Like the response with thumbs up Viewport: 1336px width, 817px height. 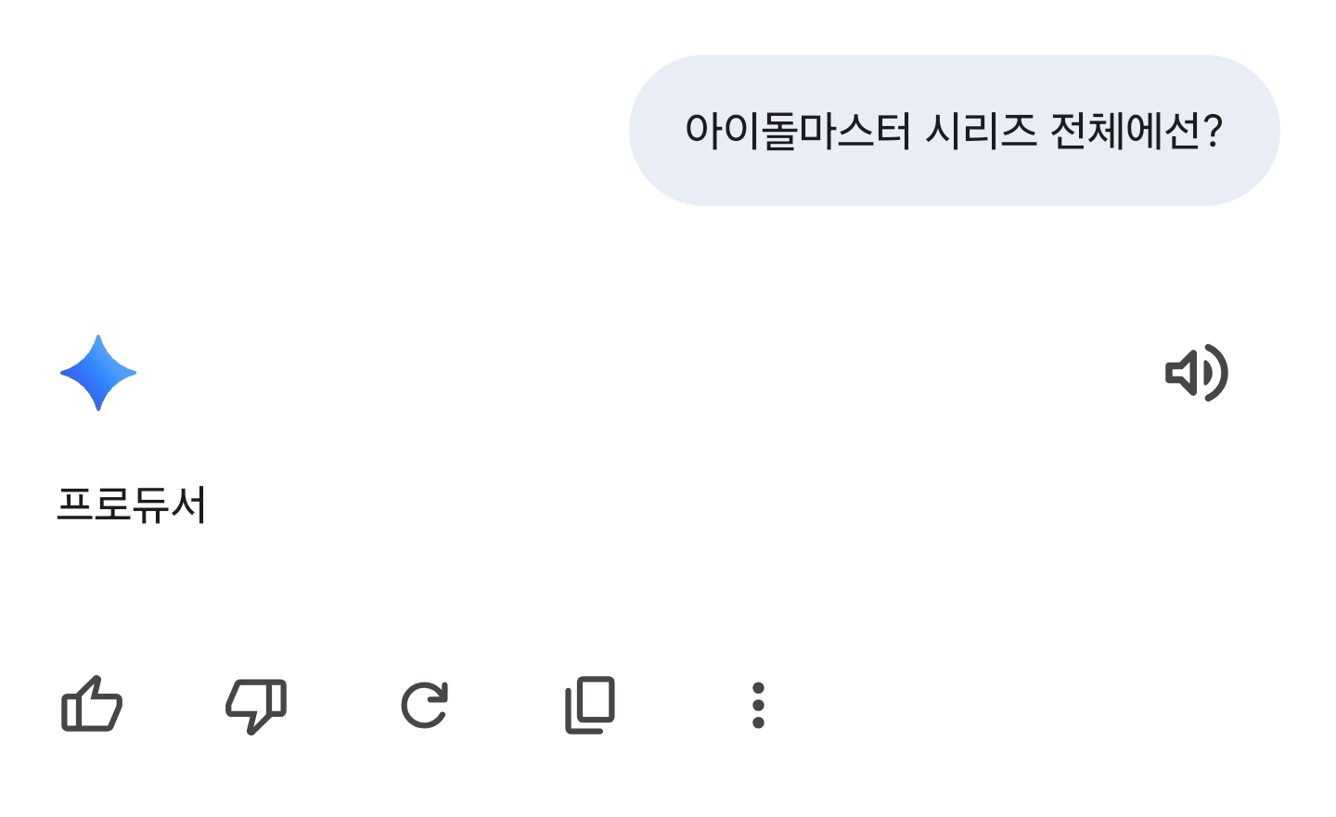92,705
